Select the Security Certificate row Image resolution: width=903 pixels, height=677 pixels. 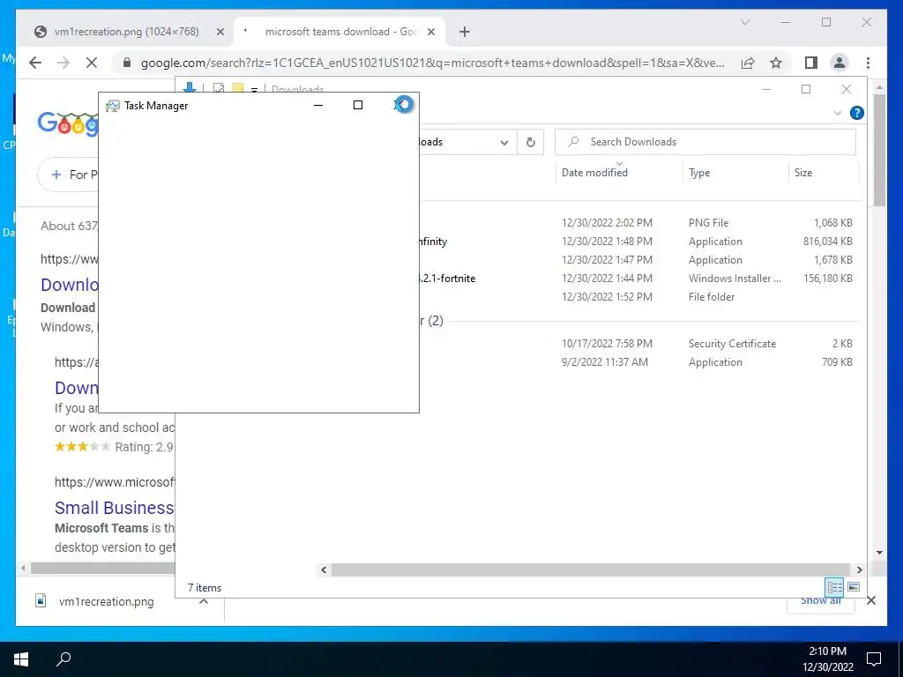point(639,344)
